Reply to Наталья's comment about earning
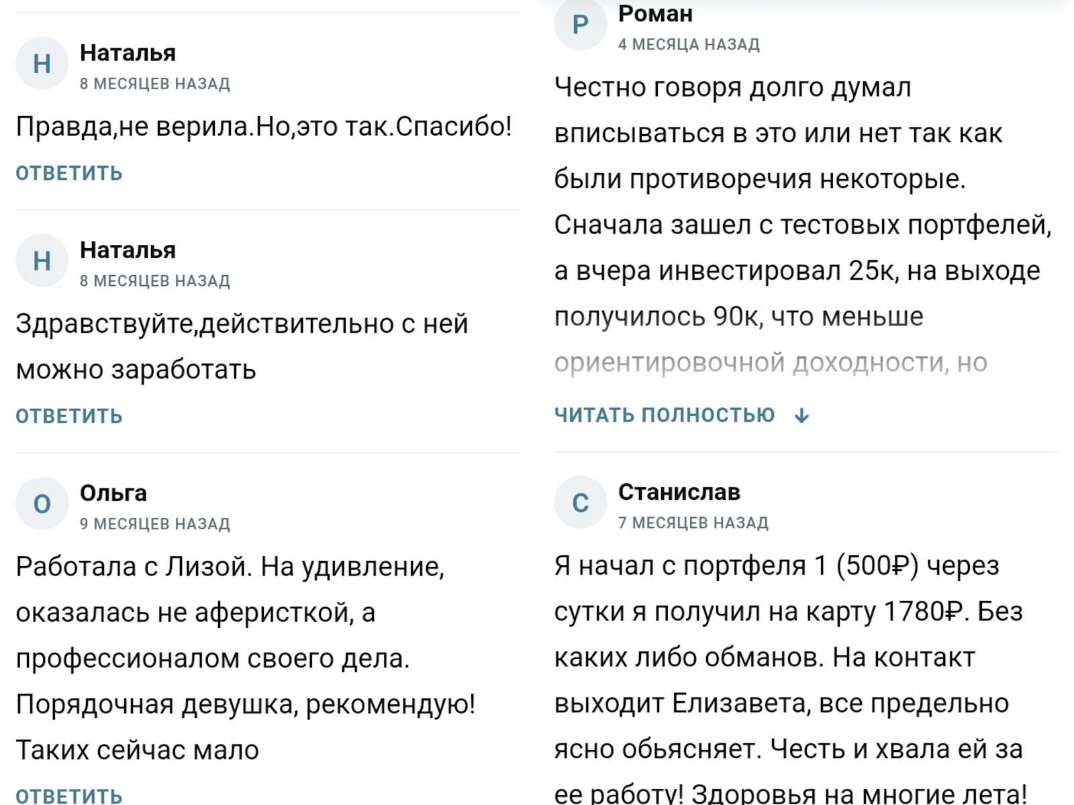This screenshot has height=805, width=1074. pos(69,416)
